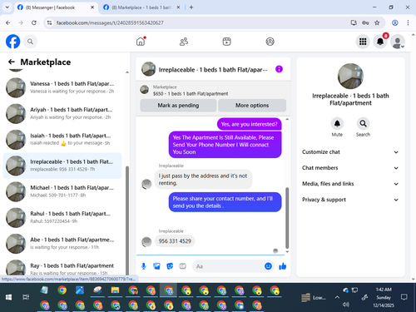Go to the Home feed icon
Viewport: 416px width, 312px height.
click(141, 42)
